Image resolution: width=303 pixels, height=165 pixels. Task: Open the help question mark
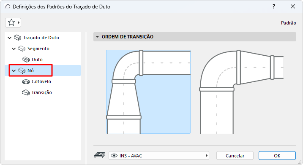coord(274,7)
